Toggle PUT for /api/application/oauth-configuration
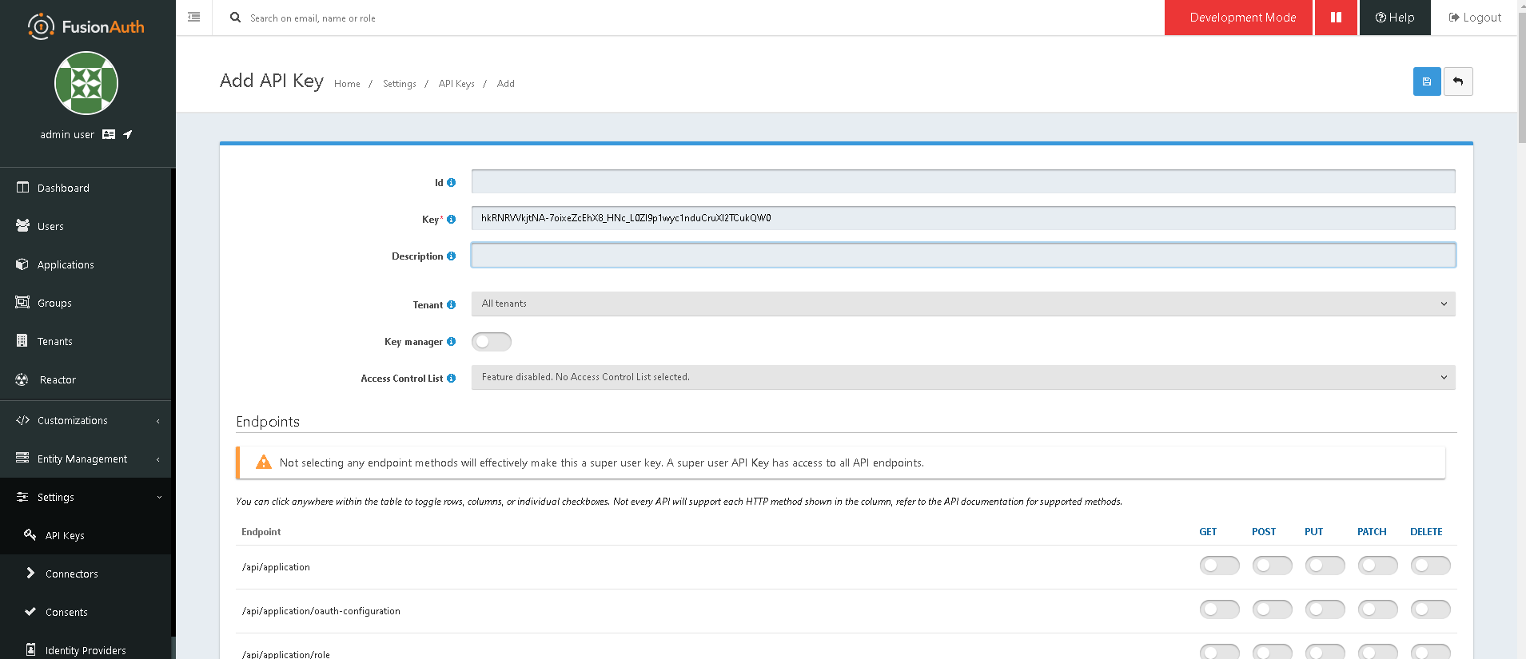The height and width of the screenshot is (659, 1526). pos(1325,609)
